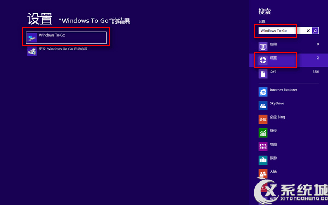This screenshot has width=328, height=205.
Task: Search in the 地图 maps icon
Action: 263,147
